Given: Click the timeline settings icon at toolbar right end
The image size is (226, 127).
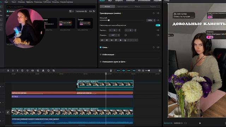Looking at the screenshot, I should click(x=160, y=71).
